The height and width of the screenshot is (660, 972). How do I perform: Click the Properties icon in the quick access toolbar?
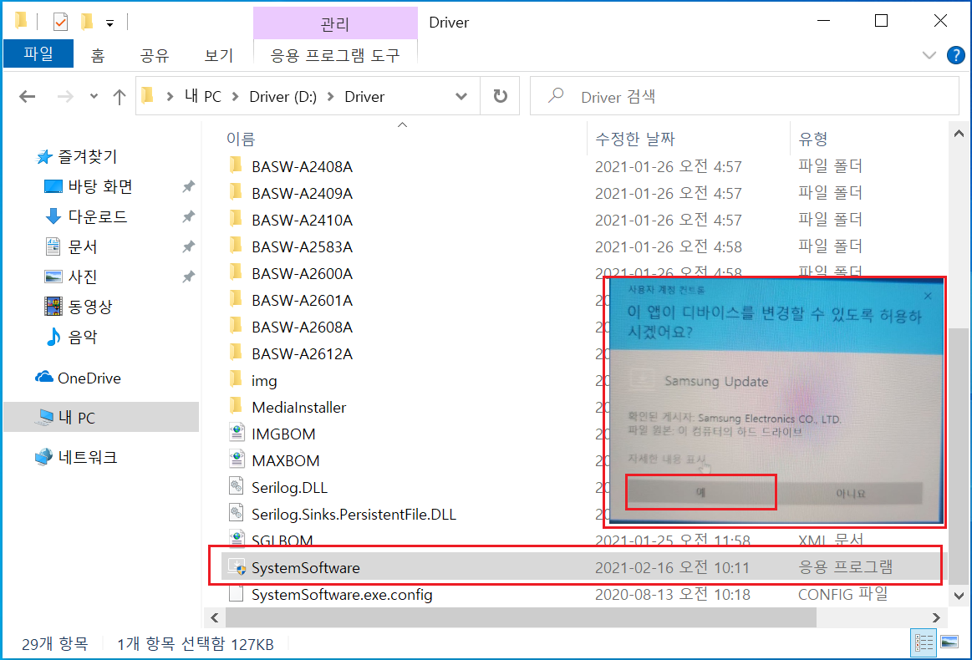coord(60,23)
